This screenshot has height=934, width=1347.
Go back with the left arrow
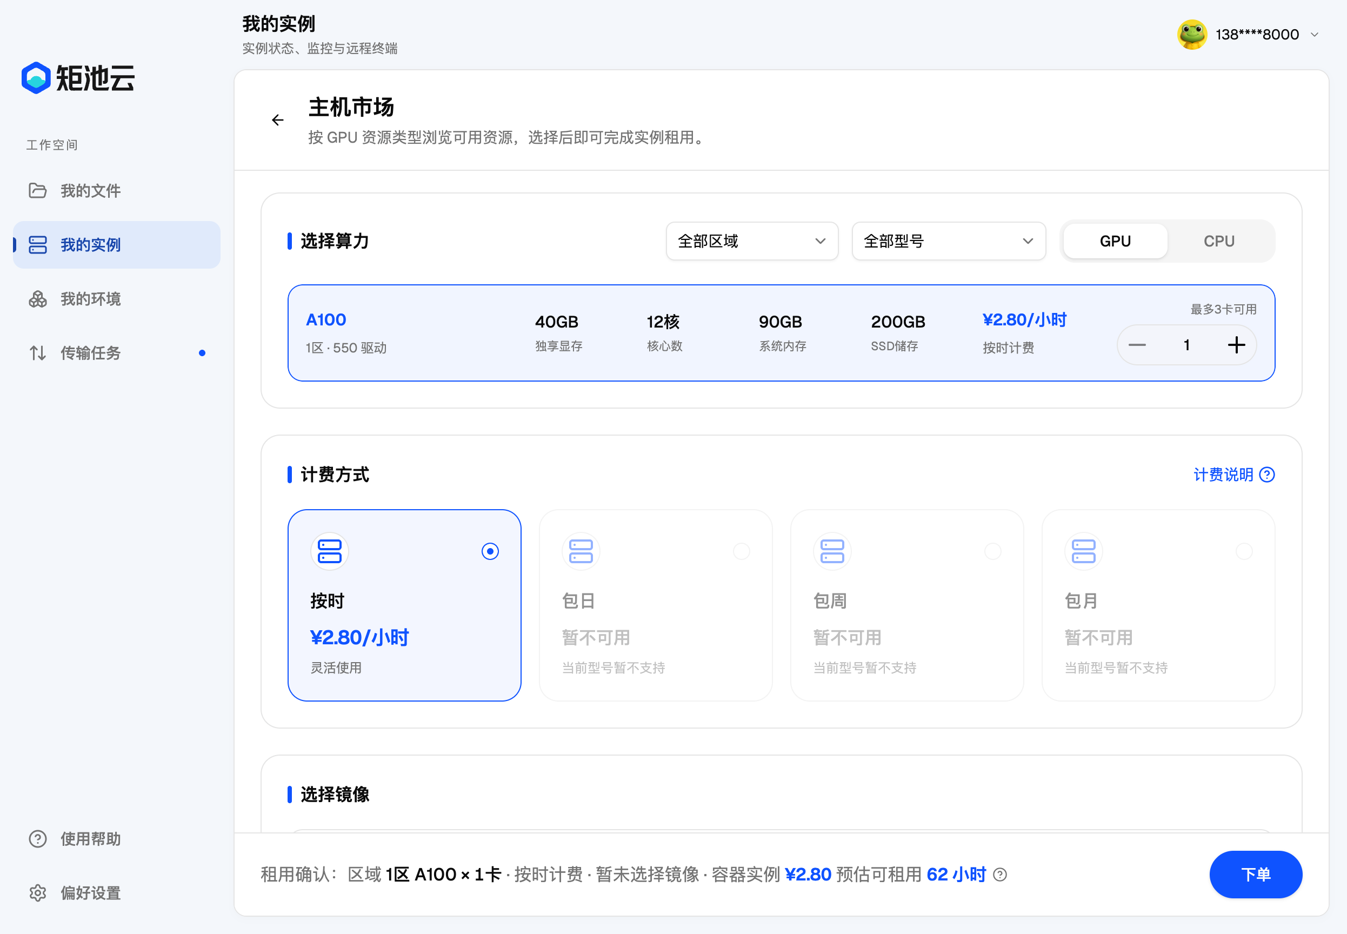(278, 120)
